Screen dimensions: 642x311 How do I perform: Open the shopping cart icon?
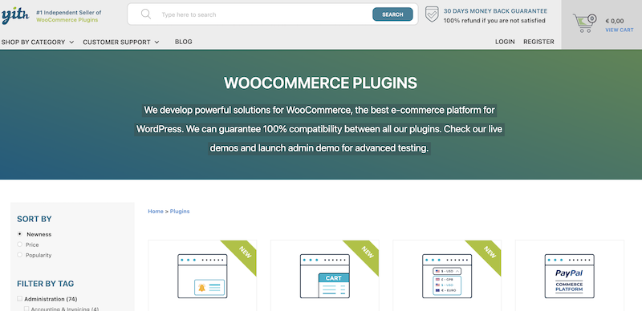tap(585, 23)
